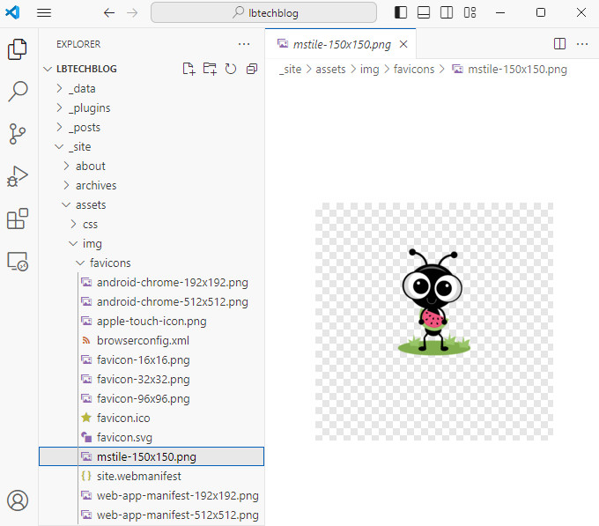Select the mstile-150x150.png editor tab
Screen dimensions: 599x526
pos(336,44)
